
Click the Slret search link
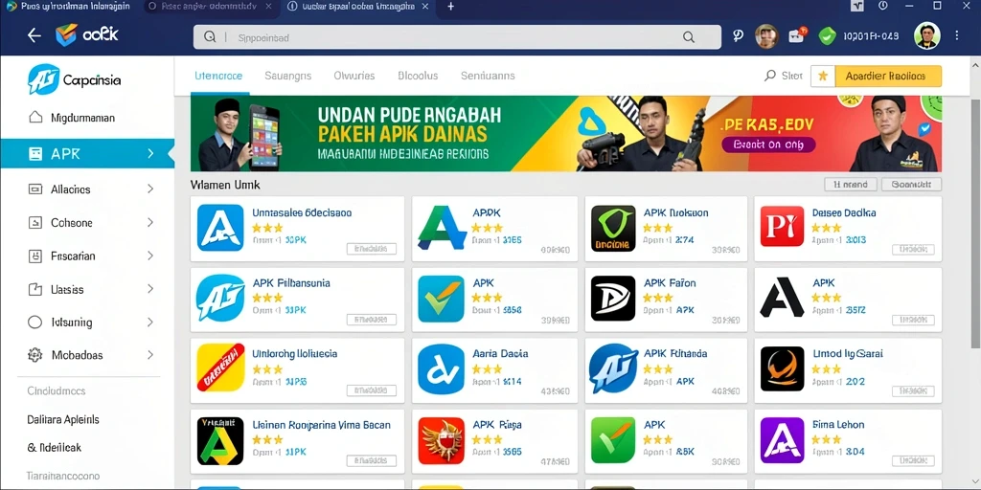[784, 76]
